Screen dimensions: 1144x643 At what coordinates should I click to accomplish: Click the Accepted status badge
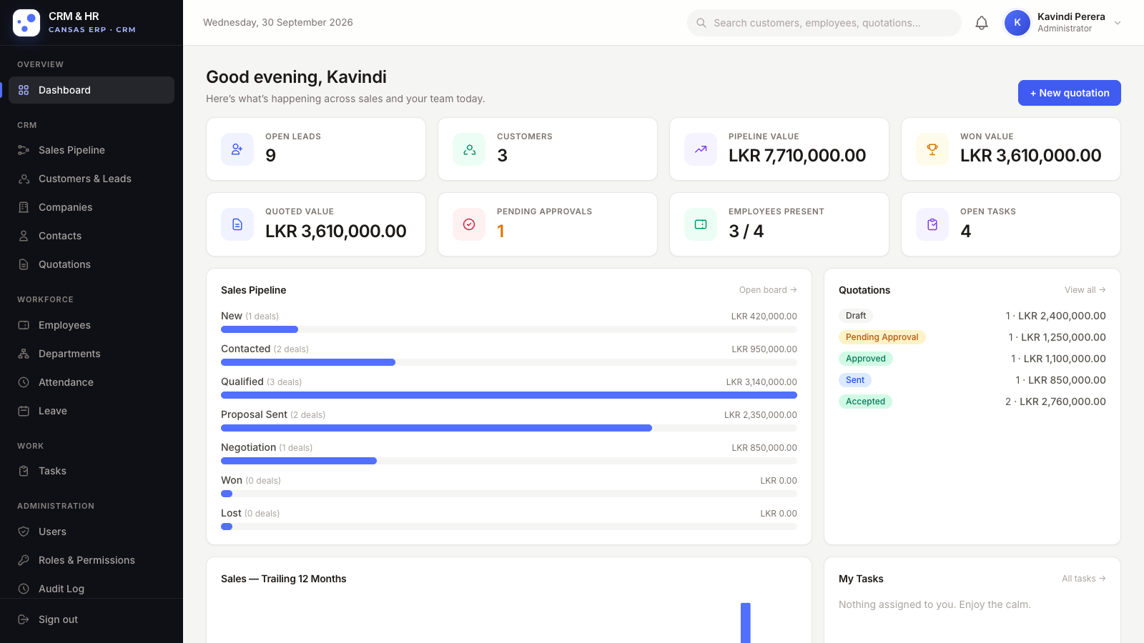[865, 402]
